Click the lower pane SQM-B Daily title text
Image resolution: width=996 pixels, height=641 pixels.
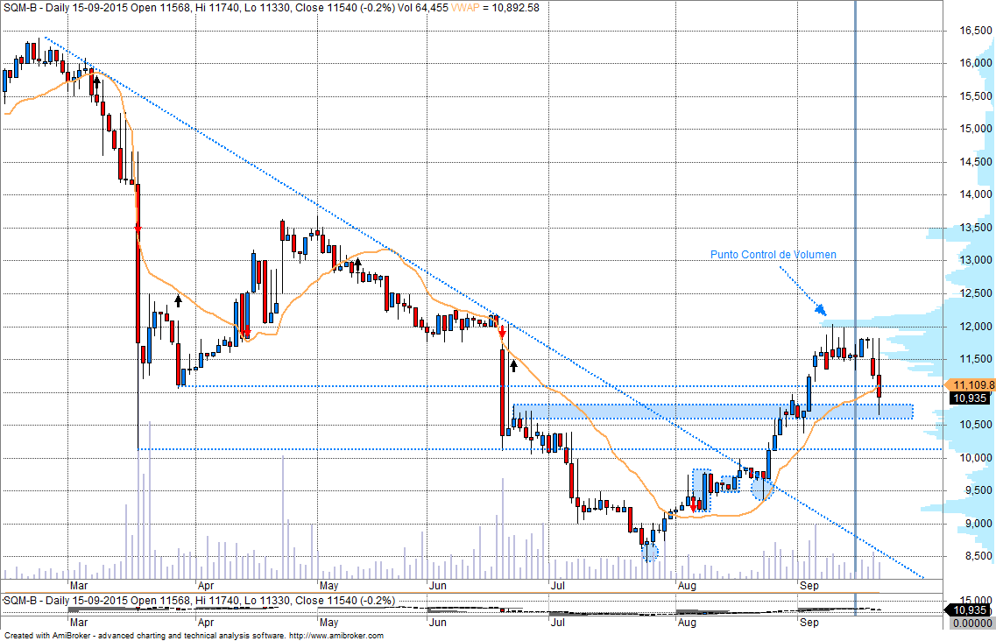pos(200,601)
